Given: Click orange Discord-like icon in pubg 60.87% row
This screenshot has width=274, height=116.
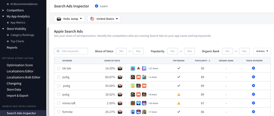Looking at the screenshot, I should pyautogui.click(x=139, y=77).
